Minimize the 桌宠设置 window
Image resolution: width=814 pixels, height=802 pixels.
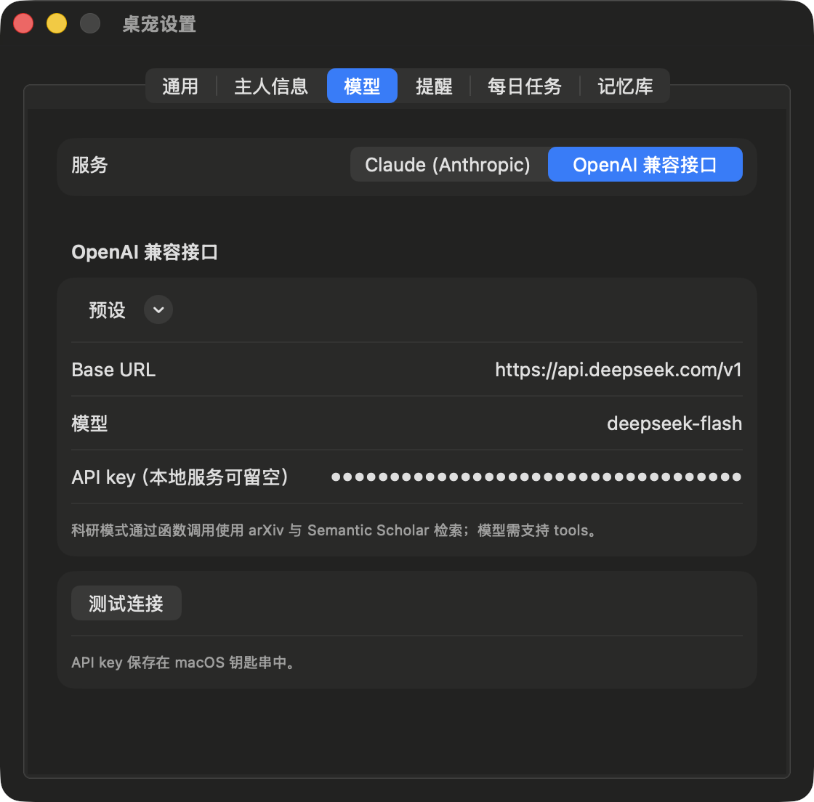tap(57, 23)
